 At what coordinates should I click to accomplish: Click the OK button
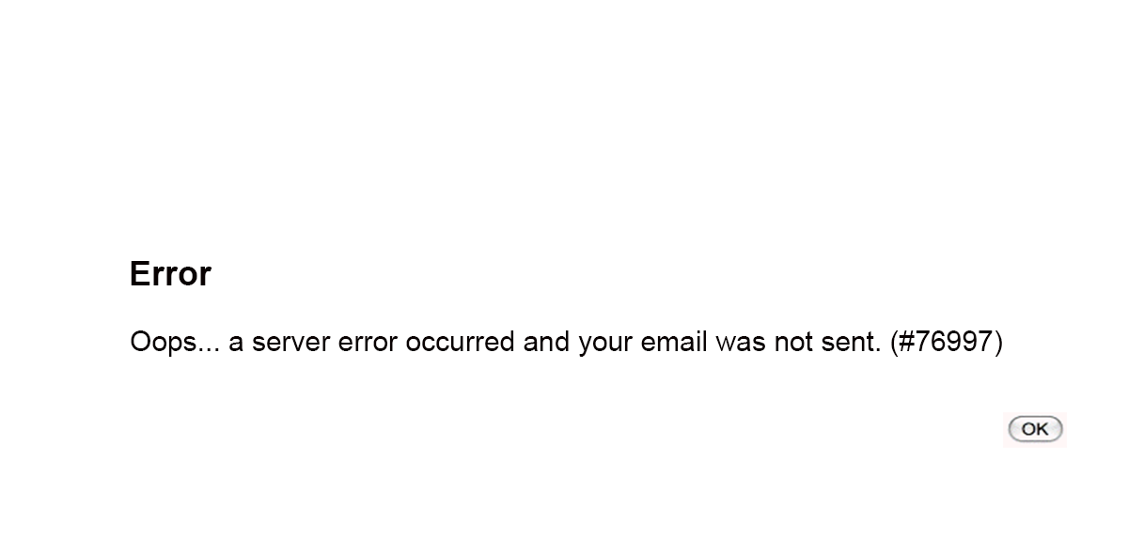coord(1035,429)
